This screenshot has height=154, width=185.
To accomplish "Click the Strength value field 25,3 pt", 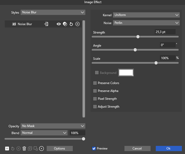I will tap(165, 32).
